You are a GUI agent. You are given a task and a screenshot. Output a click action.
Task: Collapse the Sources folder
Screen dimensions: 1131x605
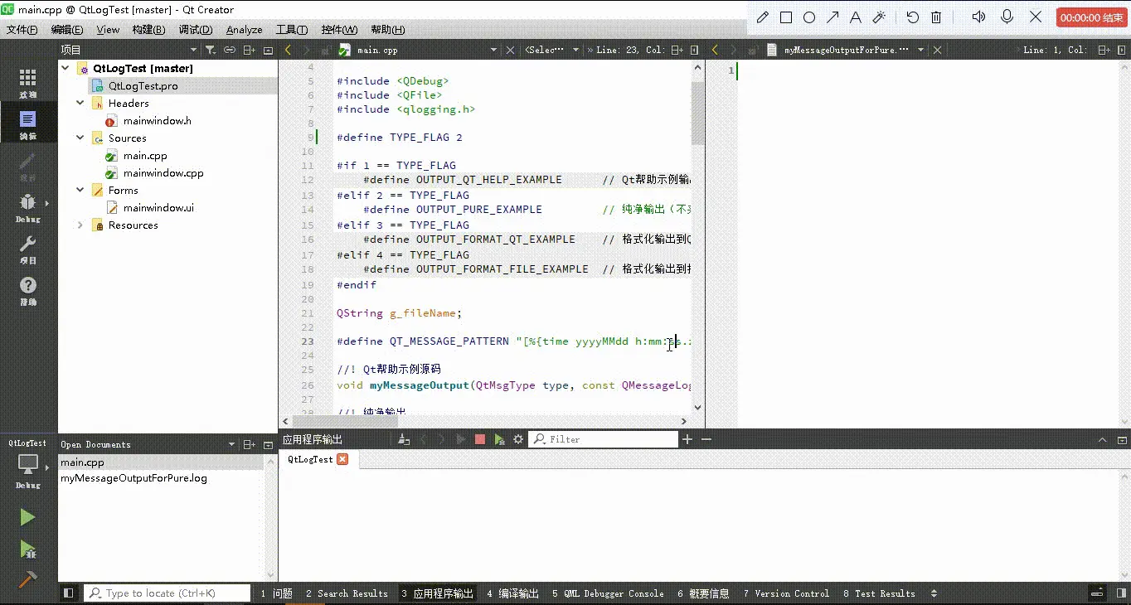click(80, 138)
